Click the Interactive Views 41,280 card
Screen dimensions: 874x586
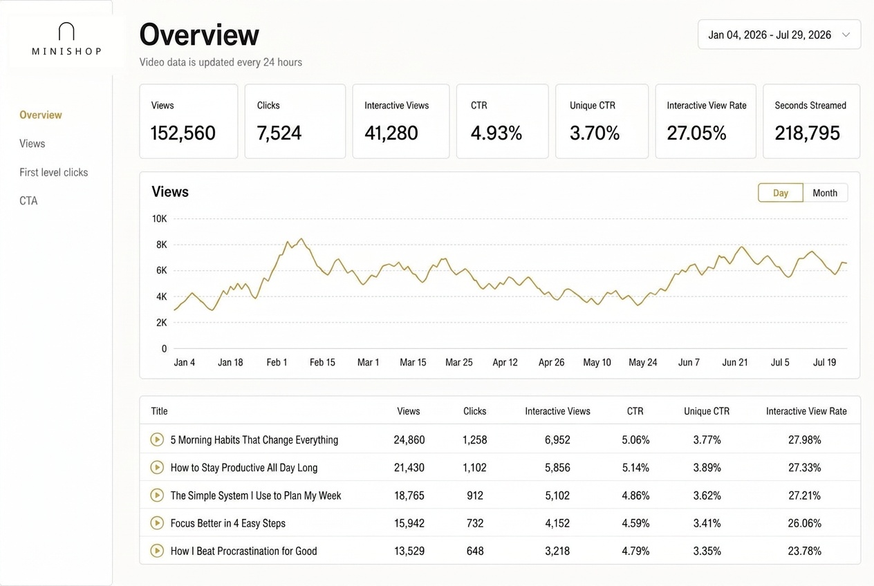click(x=401, y=121)
